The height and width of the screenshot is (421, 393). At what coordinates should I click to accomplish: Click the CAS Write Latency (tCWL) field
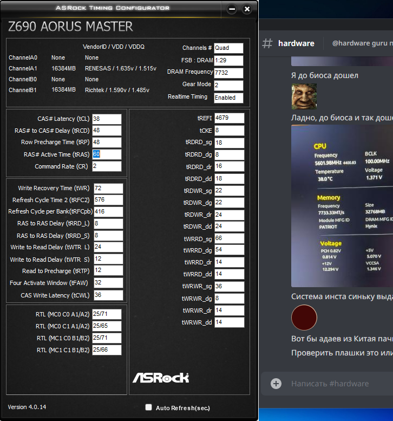pyautogui.click(x=108, y=295)
